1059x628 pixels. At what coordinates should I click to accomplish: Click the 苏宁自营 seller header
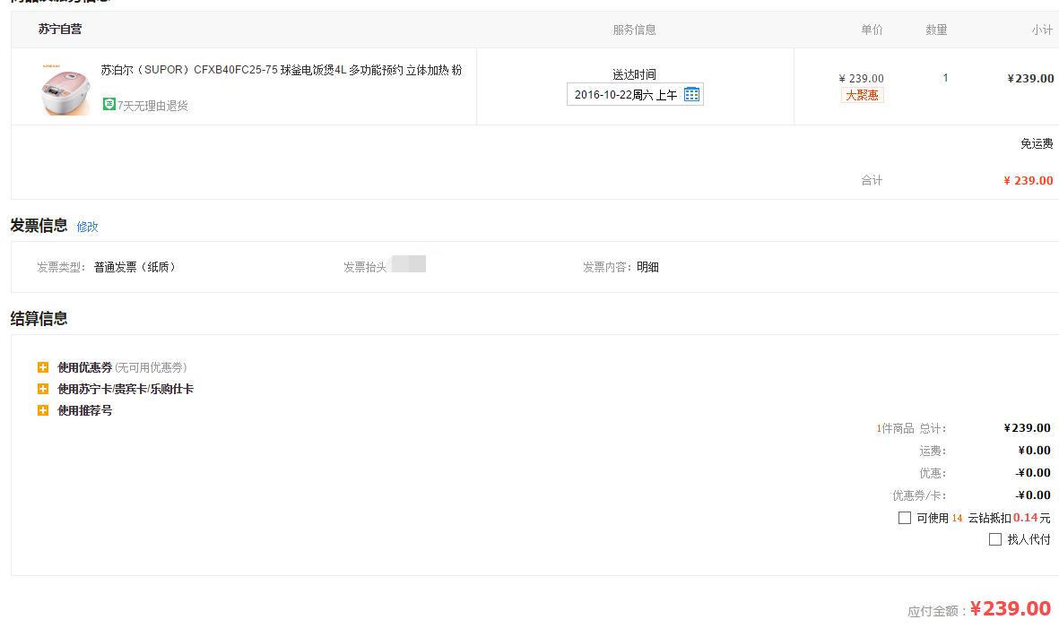pyautogui.click(x=60, y=29)
